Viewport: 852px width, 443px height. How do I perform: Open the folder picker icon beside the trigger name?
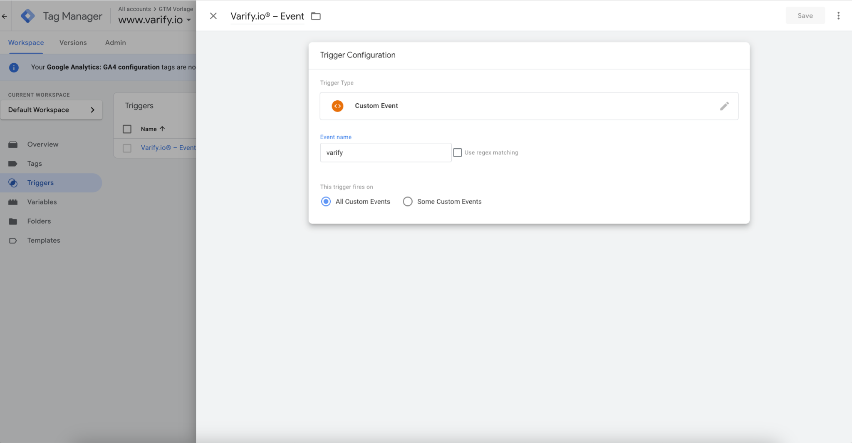point(316,16)
